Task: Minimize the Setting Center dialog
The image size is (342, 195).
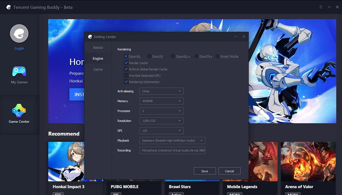Action: [236, 36]
